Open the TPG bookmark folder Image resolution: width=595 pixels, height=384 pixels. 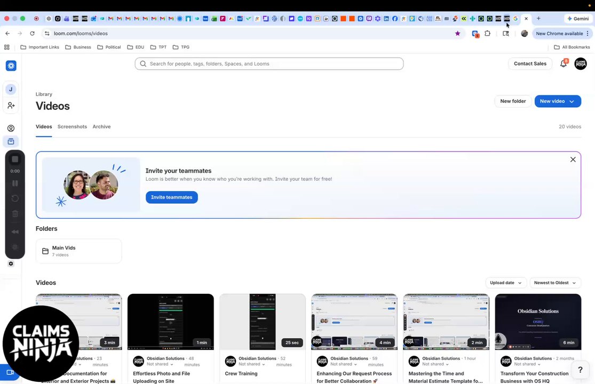click(181, 47)
